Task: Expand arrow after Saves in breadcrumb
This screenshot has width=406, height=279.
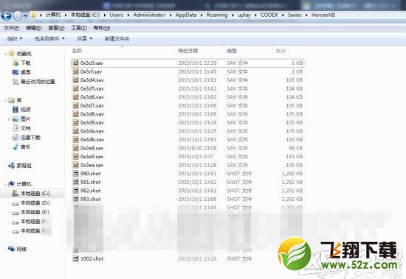Action: coord(306,15)
